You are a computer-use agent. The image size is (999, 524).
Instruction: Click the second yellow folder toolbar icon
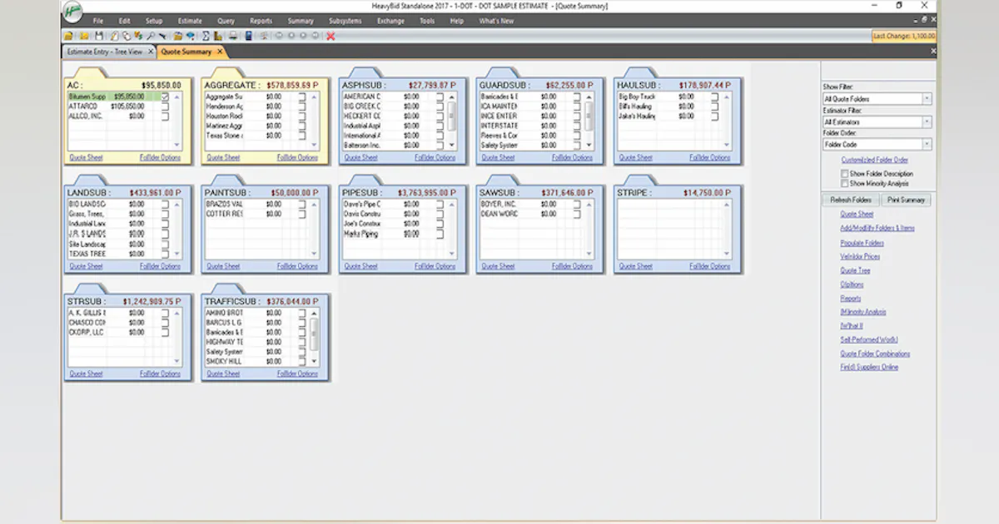[x=84, y=36]
